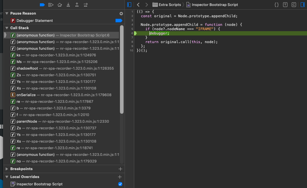Select the Zs frame at 1:130751
This screenshot has height=188, width=307.
[x=61, y=75]
